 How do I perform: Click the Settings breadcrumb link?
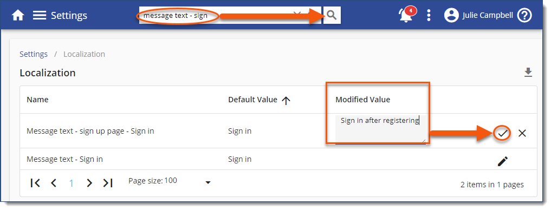(x=34, y=54)
